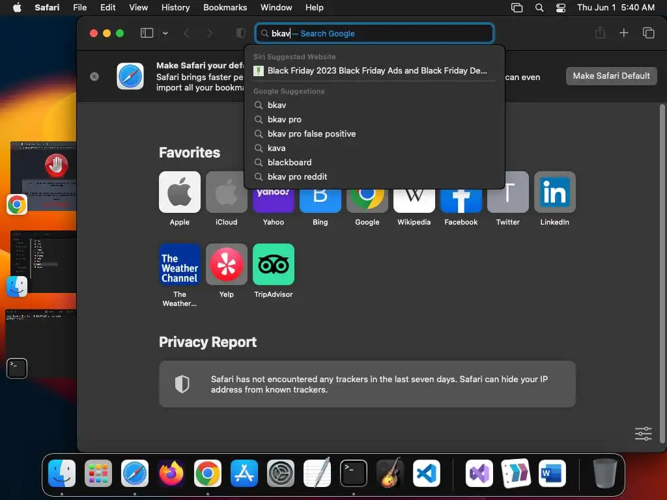The width and height of the screenshot is (667, 500).
Task: Open the Apple menu
Action: tap(17, 7)
